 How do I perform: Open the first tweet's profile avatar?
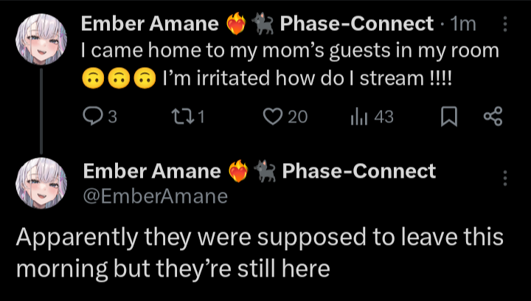(41, 41)
